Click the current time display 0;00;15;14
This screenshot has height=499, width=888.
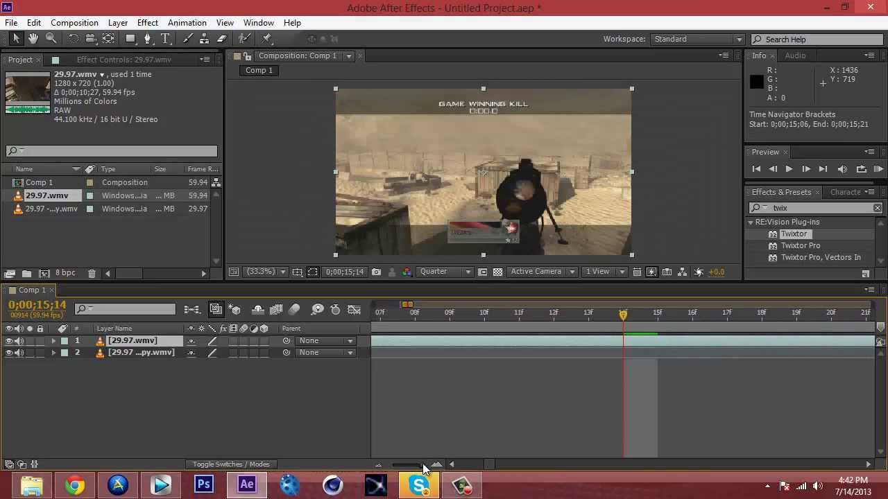pyautogui.click(x=37, y=305)
